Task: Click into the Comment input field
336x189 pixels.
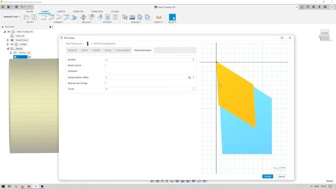Action: [150, 71]
